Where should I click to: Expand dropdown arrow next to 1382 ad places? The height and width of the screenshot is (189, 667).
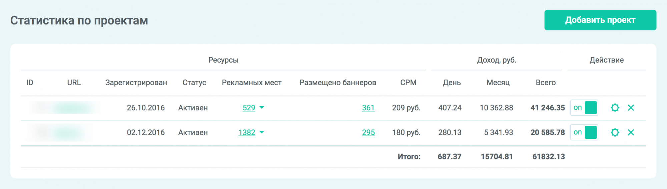pos(262,132)
